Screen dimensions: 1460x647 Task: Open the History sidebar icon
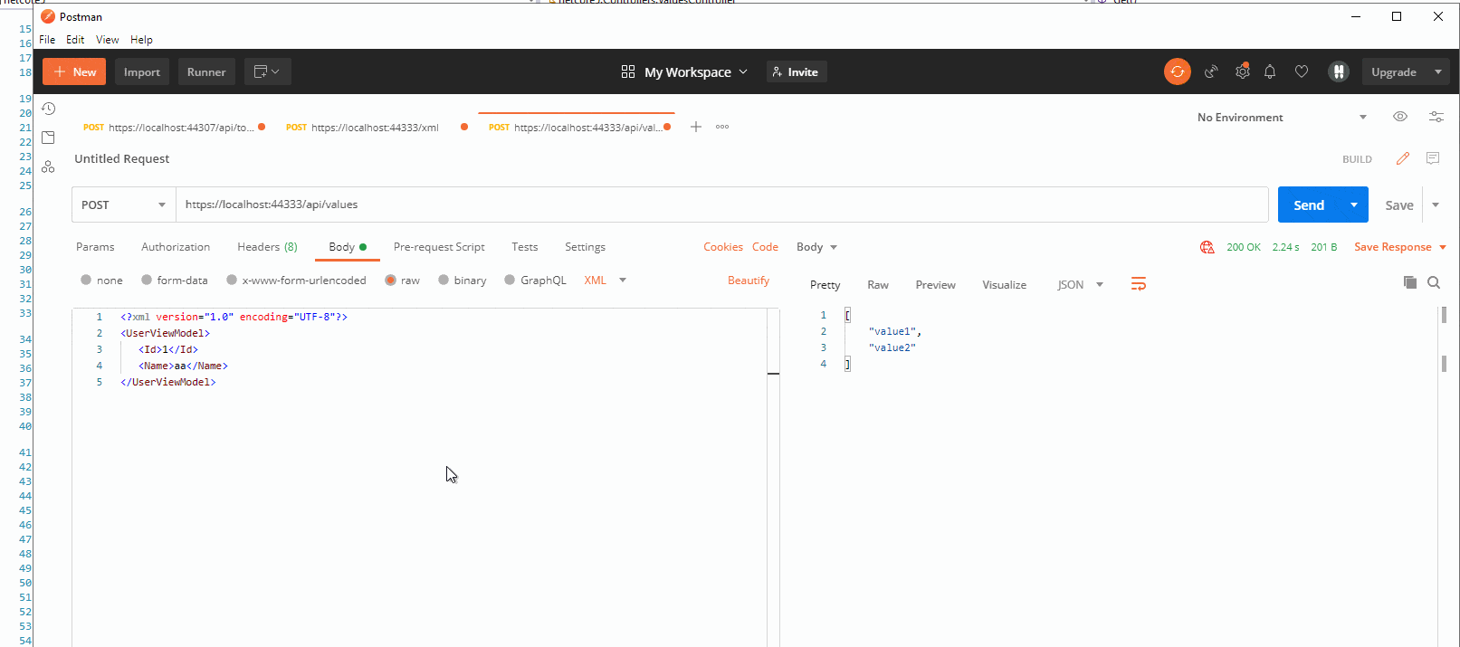[49, 109]
